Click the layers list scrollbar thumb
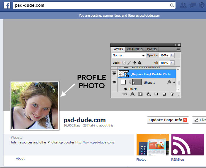206x168 pixels. pos(178,83)
